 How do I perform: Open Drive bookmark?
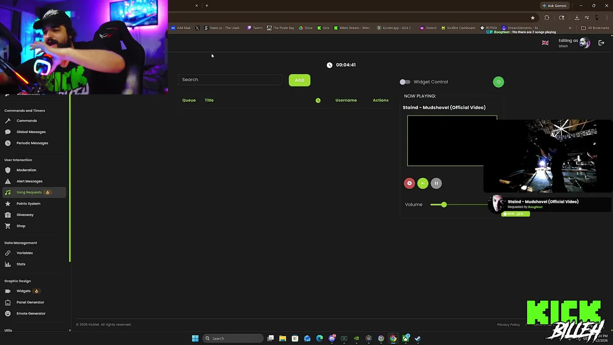point(306,28)
